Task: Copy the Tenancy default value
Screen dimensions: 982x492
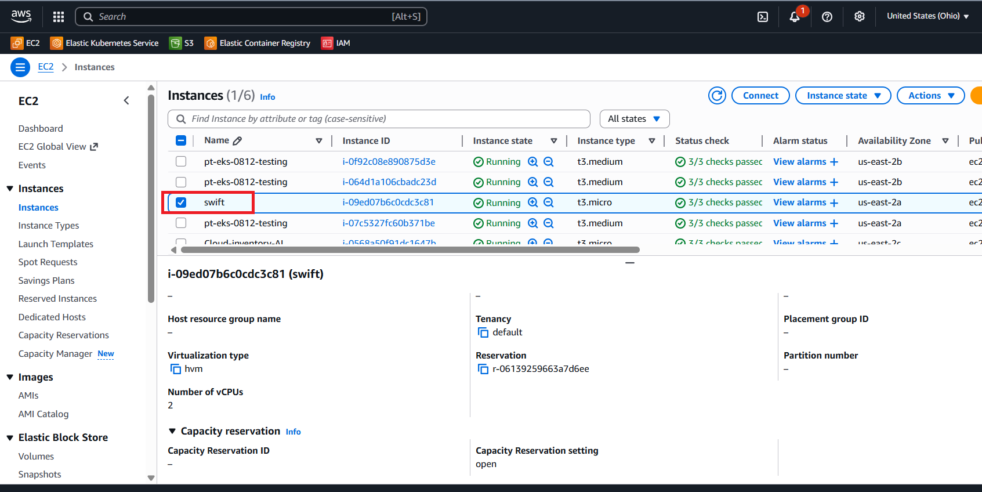Action: point(483,332)
